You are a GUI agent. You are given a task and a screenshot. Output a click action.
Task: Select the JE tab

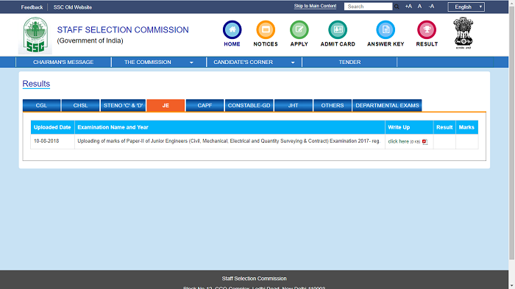(x=166, y=105)
